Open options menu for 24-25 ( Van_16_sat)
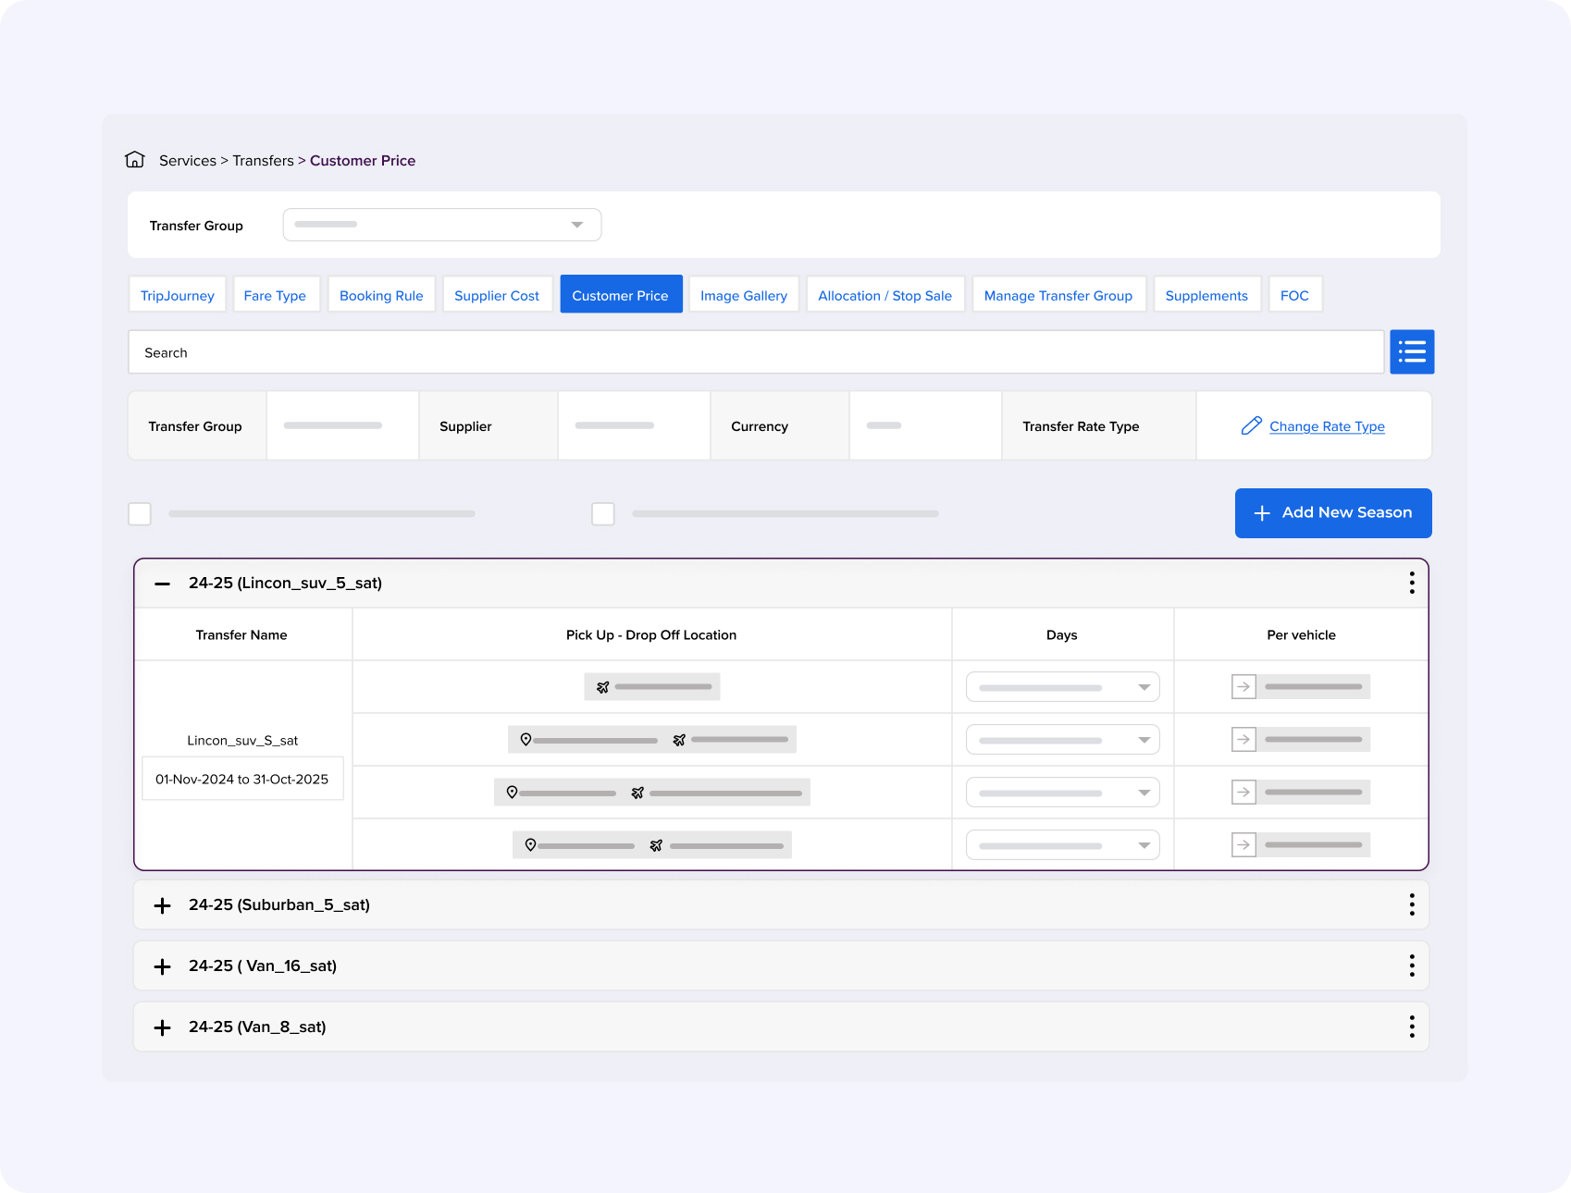The width and height of the screenshot is (1571, 1193). [x=1412, y=965]
